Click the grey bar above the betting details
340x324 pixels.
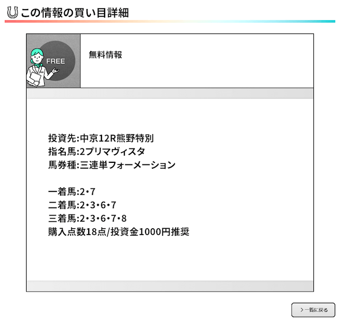[x=170, y=94]
